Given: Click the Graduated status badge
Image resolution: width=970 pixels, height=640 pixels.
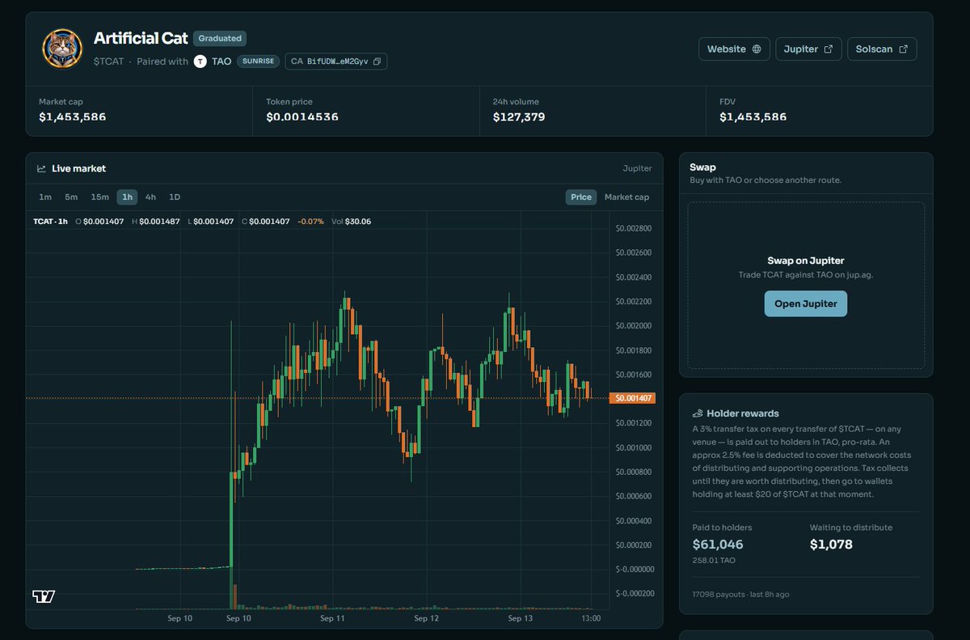Looking at the screenshot, I should 220,38.
